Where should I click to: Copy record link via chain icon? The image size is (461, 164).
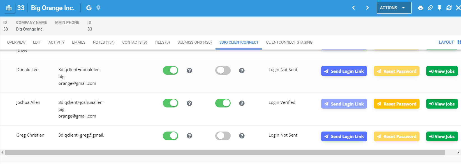[x=430, y=8]
